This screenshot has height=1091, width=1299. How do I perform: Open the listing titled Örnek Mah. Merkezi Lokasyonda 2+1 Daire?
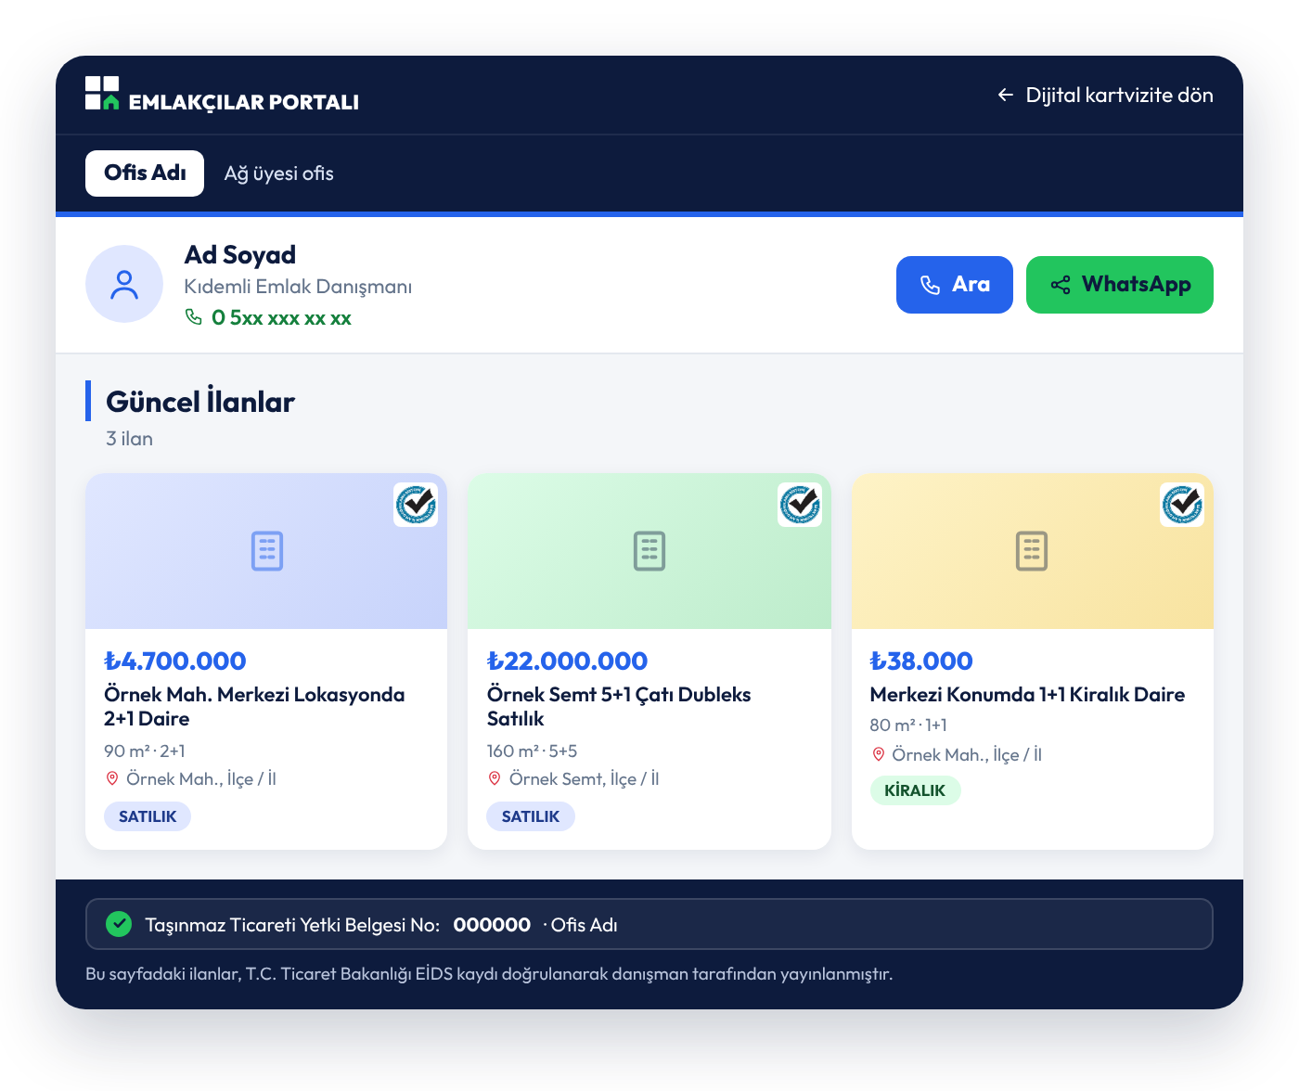point(254,706)
